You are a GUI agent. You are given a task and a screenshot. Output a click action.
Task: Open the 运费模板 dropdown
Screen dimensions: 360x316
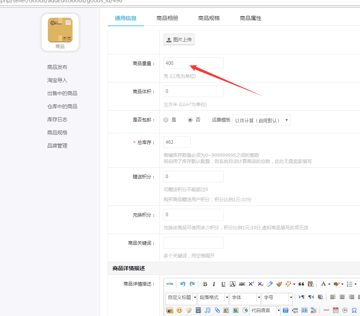[x=261, y=120]
